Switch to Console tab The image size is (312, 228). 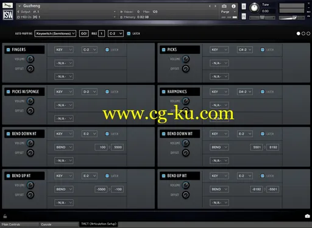pyautogui.click(x=58, y=224)
